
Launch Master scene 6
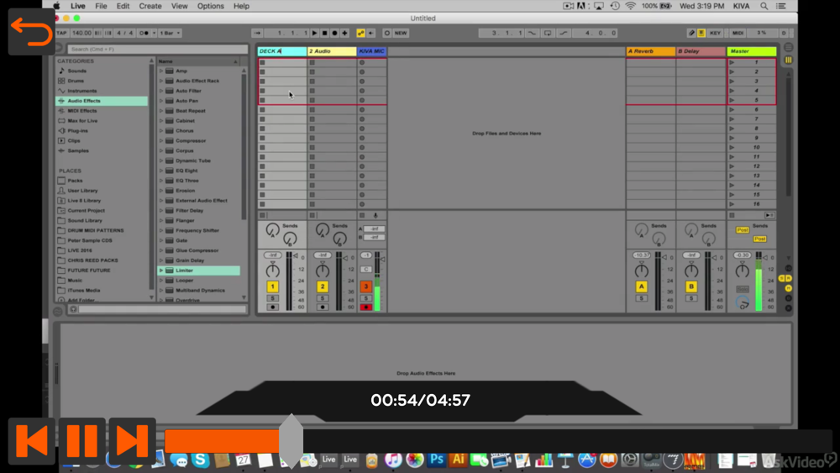[732, 110]
